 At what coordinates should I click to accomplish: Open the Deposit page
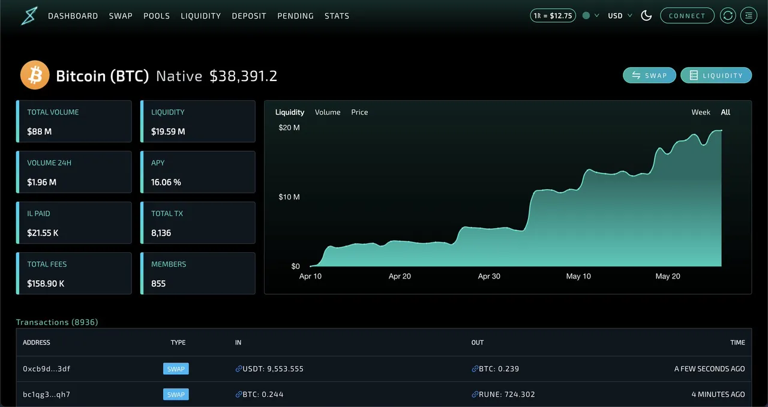[249, 16]
